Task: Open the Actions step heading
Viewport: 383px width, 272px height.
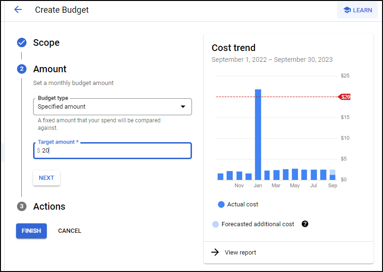Action: (x=49, y=206)
